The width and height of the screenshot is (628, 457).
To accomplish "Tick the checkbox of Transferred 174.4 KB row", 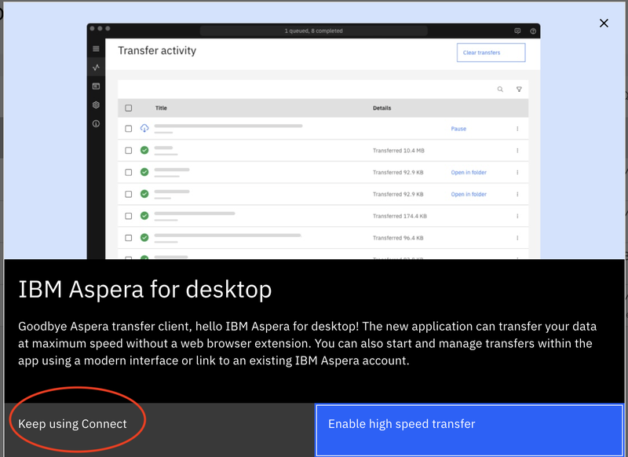I will point(128,216).
